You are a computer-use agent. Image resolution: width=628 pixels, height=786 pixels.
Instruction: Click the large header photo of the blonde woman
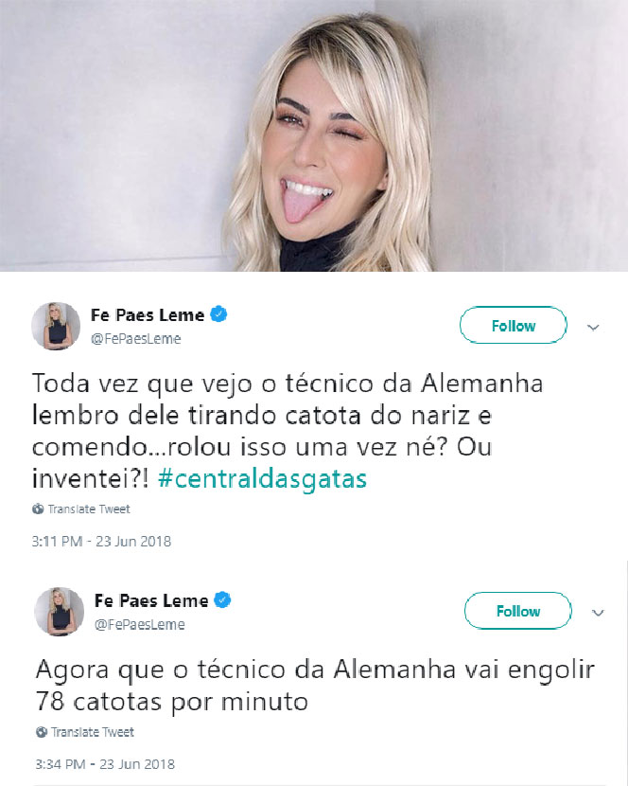click(x=314, y=135)
